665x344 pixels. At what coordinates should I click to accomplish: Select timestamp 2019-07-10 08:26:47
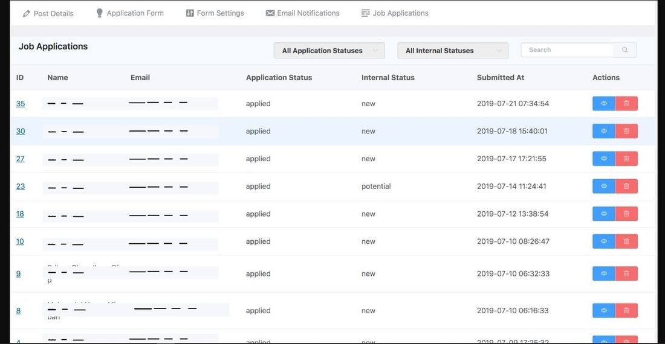click(x=513, y=241)
